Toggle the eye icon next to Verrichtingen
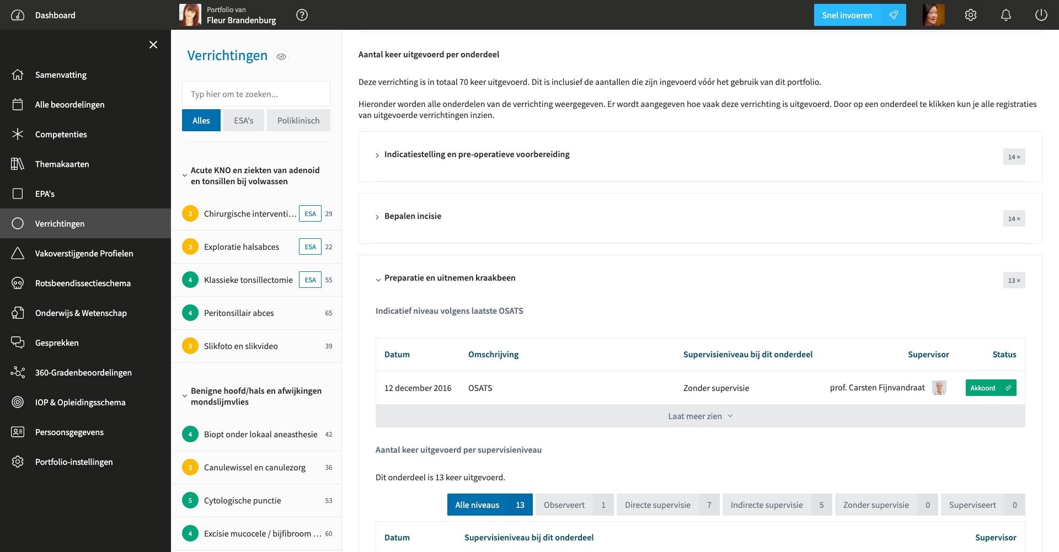 click(x=281, y=56)
